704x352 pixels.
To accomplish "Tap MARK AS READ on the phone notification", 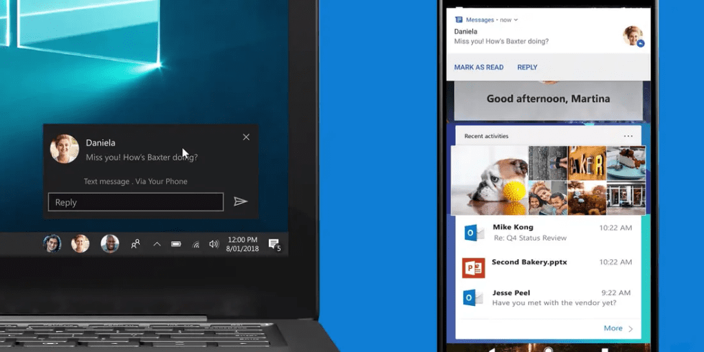I will click(478, 67).
